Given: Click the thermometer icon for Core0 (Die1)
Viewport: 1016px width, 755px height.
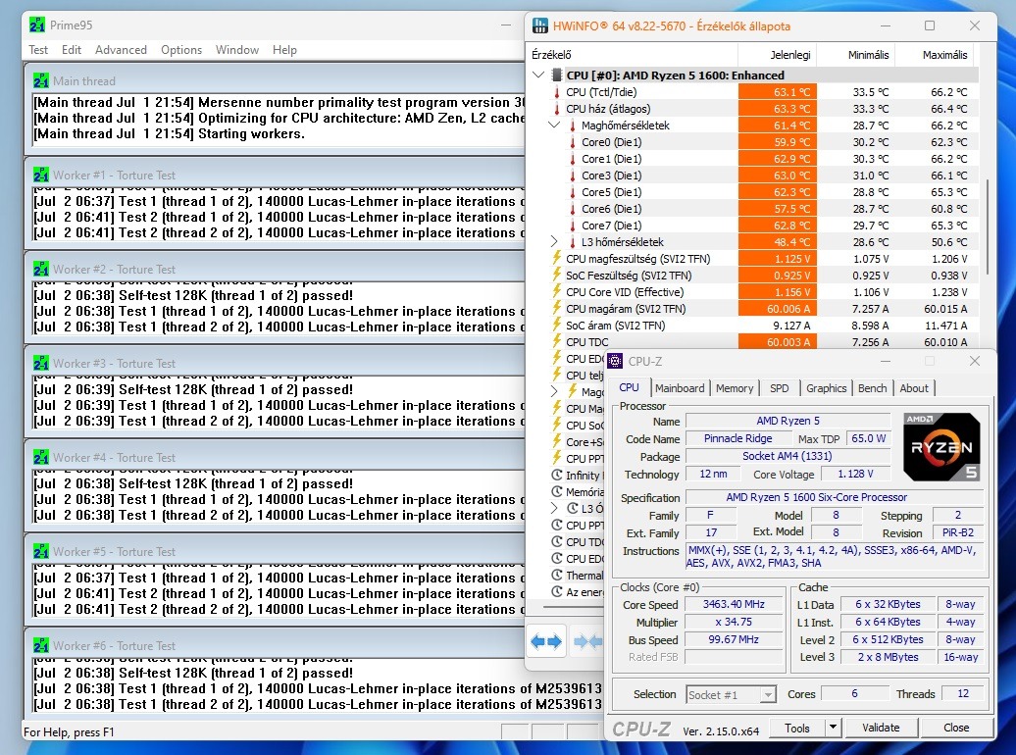Looking at the screenshot, I should tap(572, 142).
